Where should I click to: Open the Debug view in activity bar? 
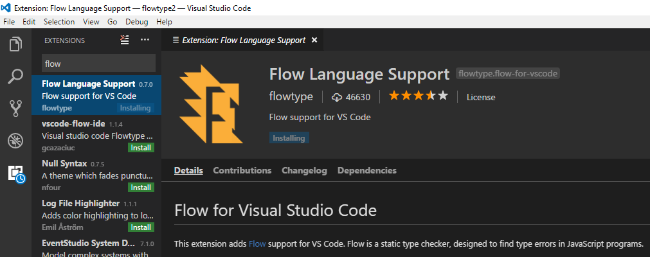15,141
